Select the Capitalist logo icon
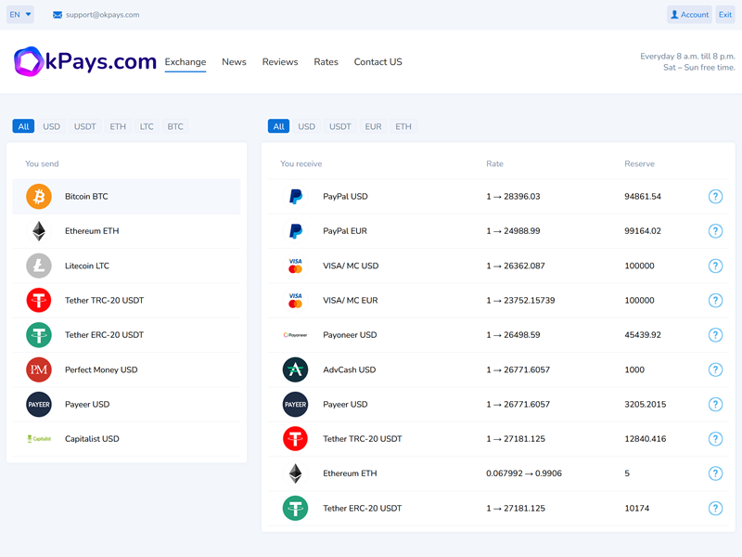Image resolution: width=742 pixels, height=557 pixels. tap(39, 439)
